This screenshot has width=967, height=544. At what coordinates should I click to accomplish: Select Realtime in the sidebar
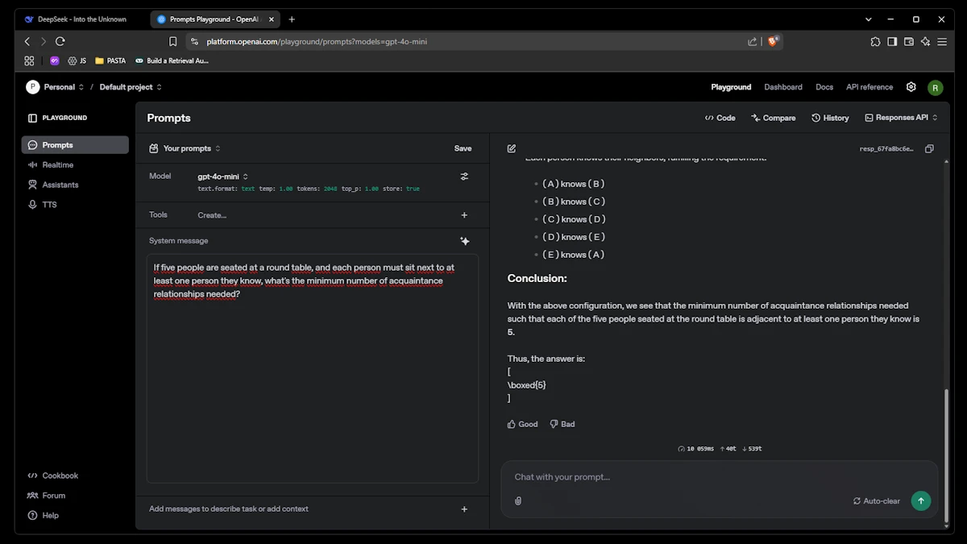(57, 165)
